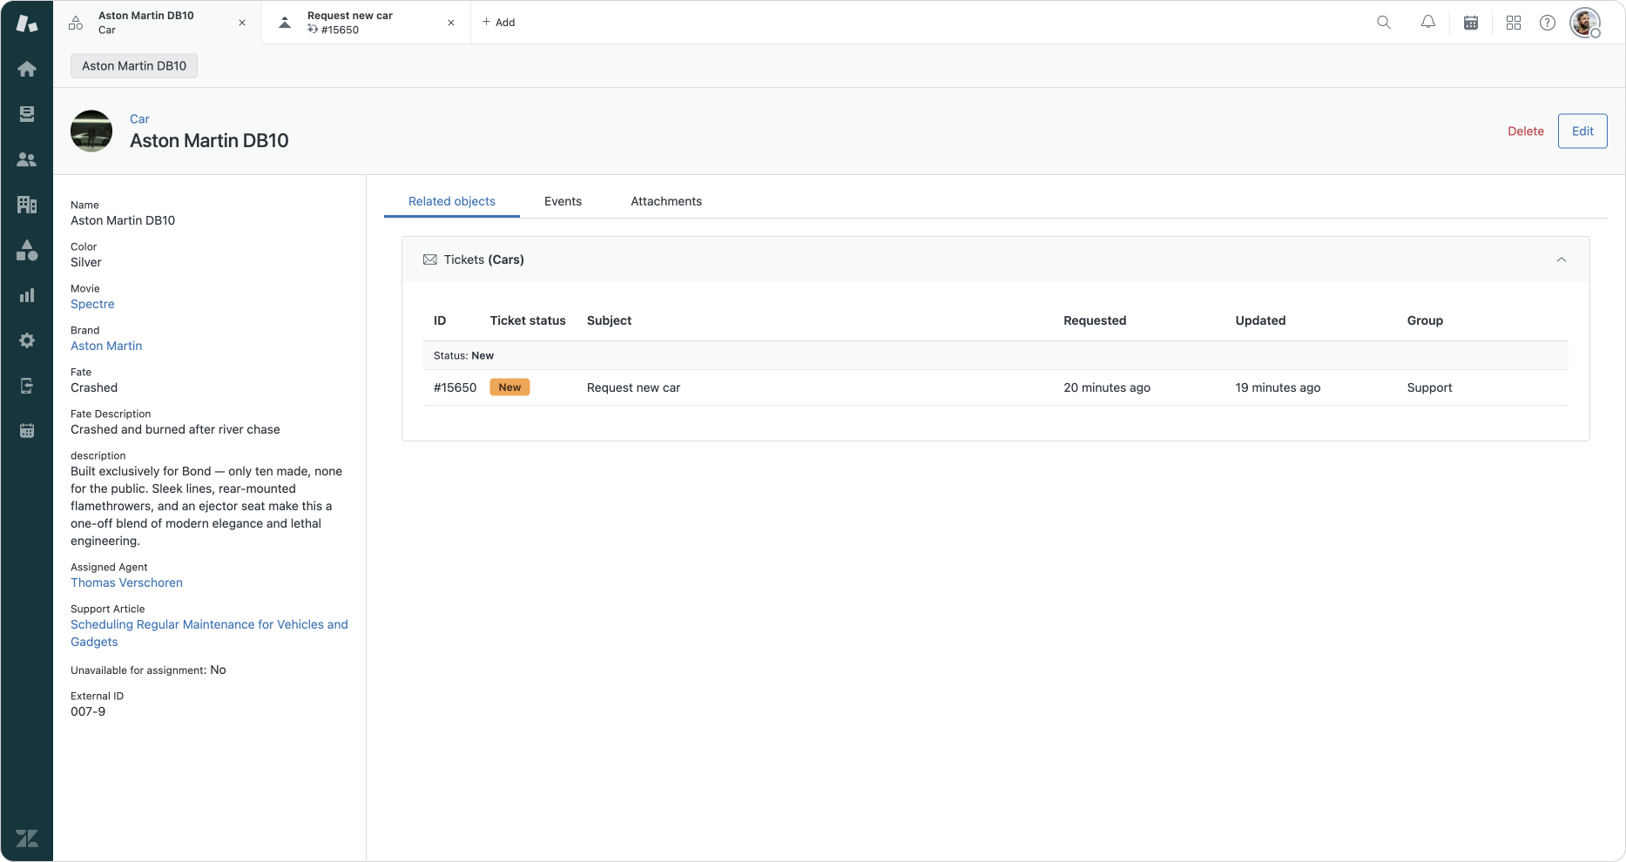Sort by the Requested column header
The width and height of the screenshot is (1626, 862).
[1095, 320]
